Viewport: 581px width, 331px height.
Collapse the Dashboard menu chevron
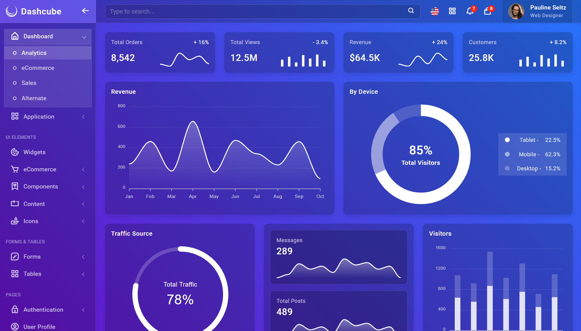point(84,37)
